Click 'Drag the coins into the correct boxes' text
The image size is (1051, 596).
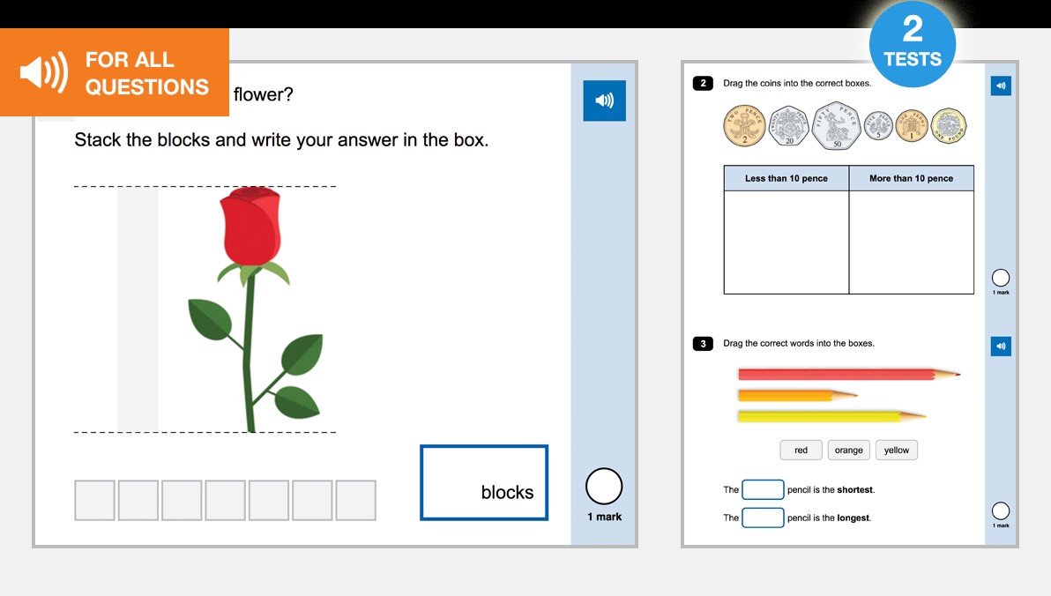(x=797, y=83)
